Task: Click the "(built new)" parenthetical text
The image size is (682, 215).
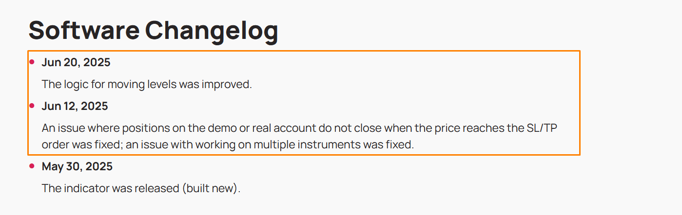Action: pyautogui.click(x=211, y=189)
